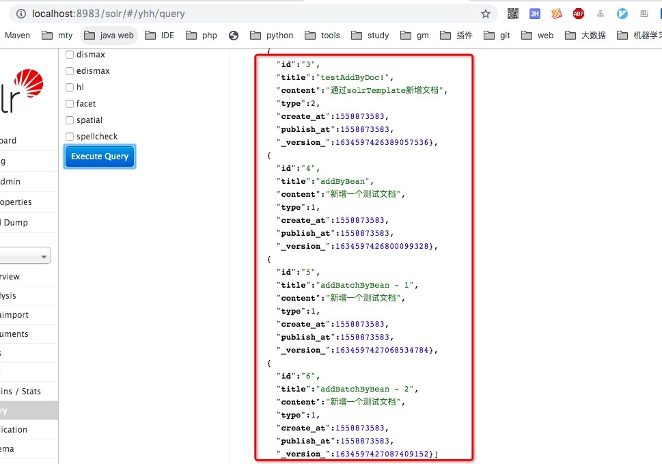Open the python bookmarks folder
Screen dimensions: 662x464
tap(271, 36)
